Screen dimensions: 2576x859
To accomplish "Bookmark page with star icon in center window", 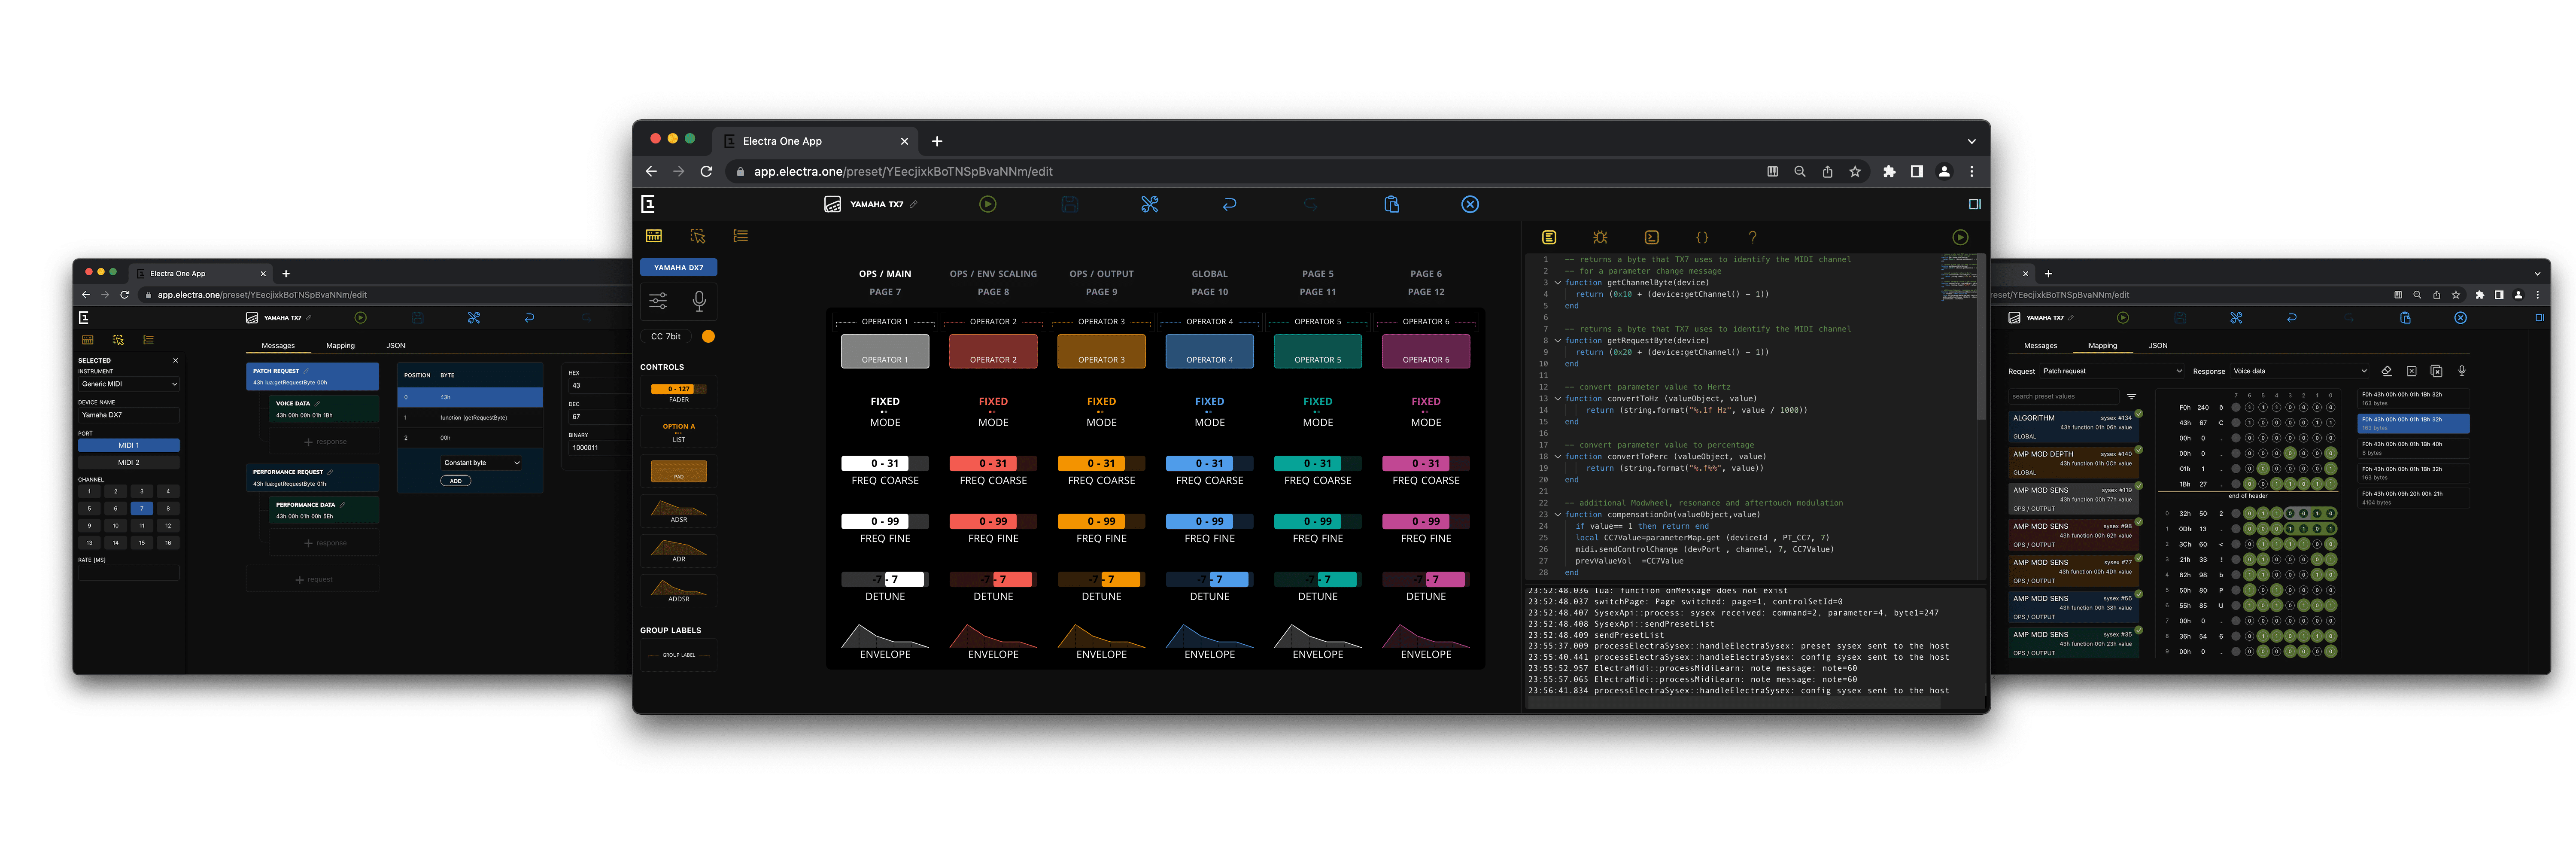I will pos(1855,172).
